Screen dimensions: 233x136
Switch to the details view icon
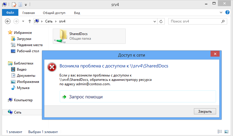[x=220, y=132]
